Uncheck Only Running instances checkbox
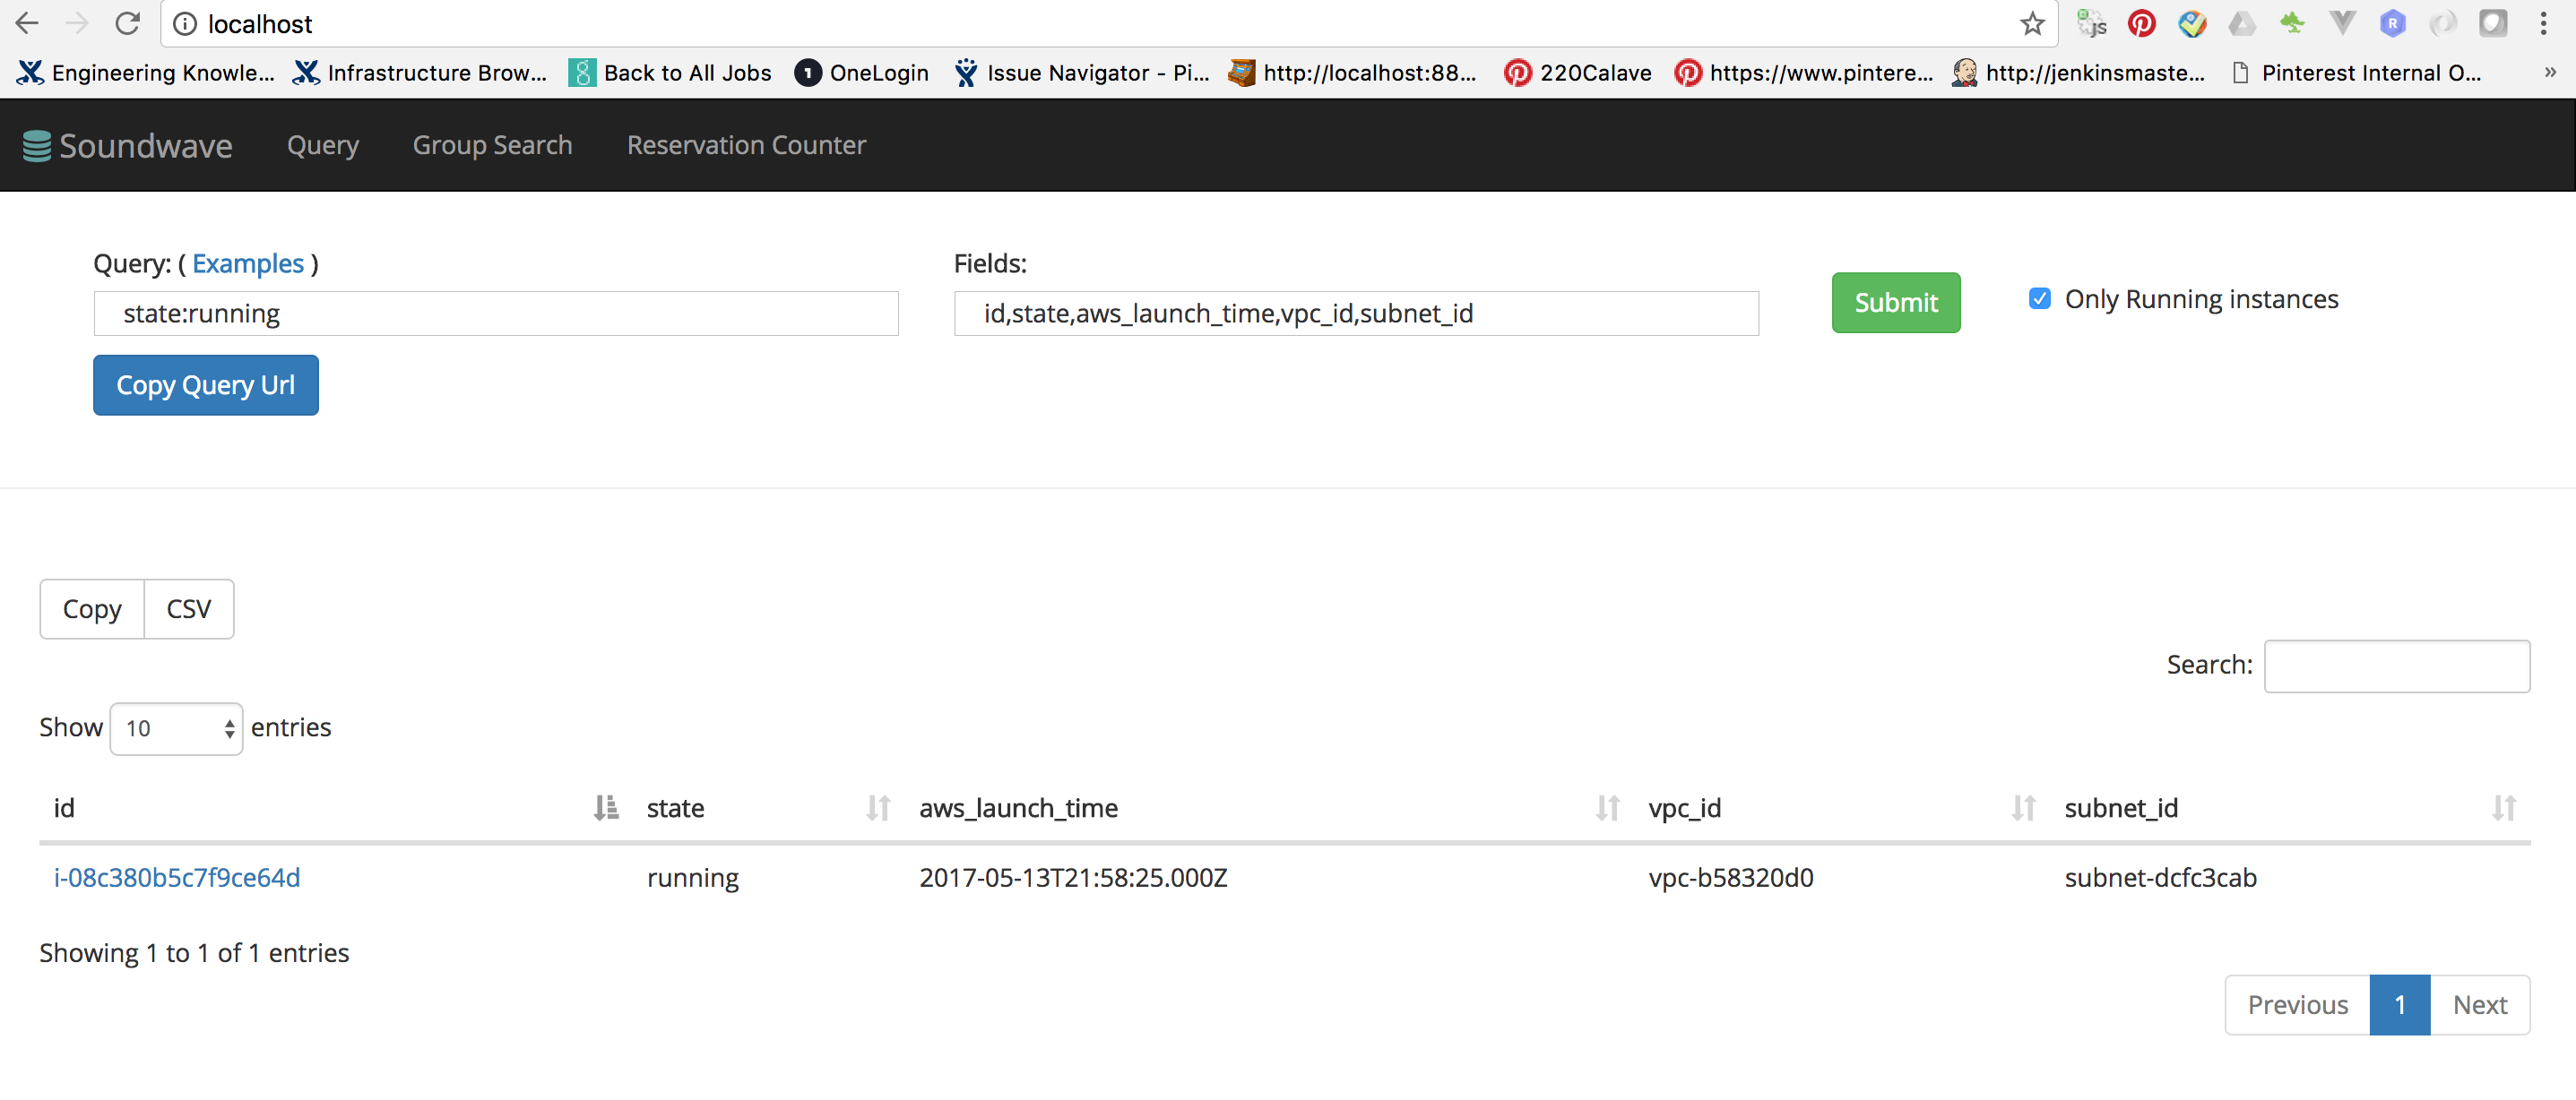2576x1100 pixels. pyautogui.click(x=2039, y=298)
